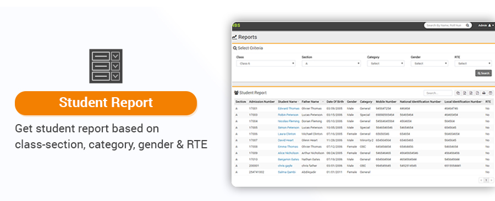This screenshot has height=201, width=495.
Task: Click the Excel export icon
Action: 464,93
